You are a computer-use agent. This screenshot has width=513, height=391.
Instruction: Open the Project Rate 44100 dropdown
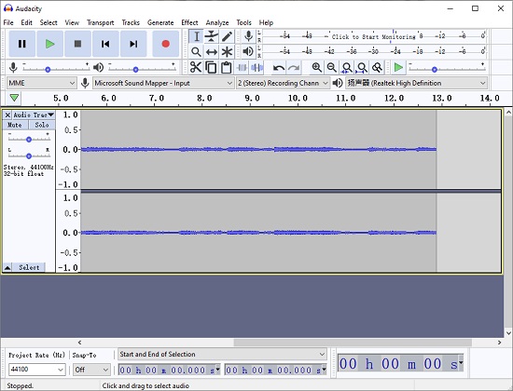37,370
